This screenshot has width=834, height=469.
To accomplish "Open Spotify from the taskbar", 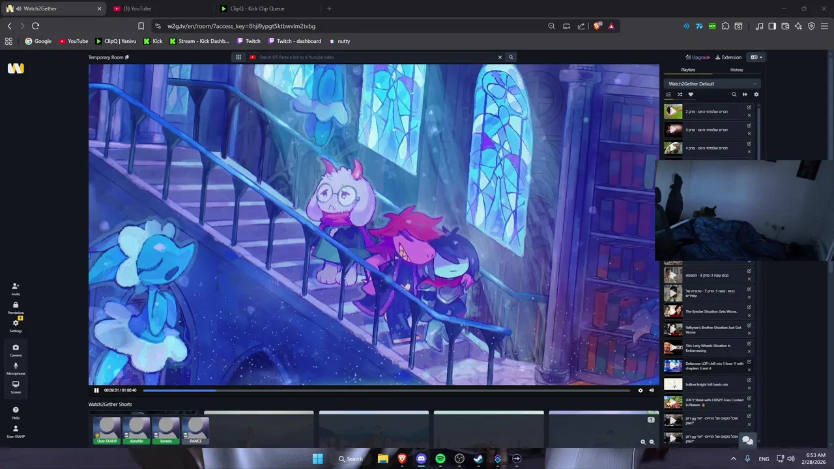I will [x=440, y=459].
